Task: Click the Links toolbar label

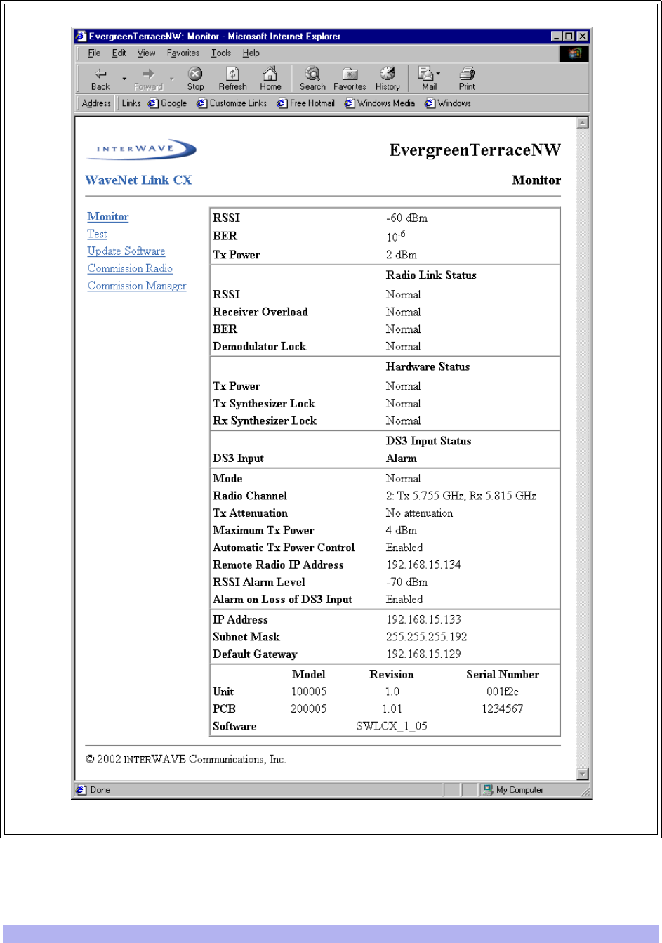Action: point(131,103)
